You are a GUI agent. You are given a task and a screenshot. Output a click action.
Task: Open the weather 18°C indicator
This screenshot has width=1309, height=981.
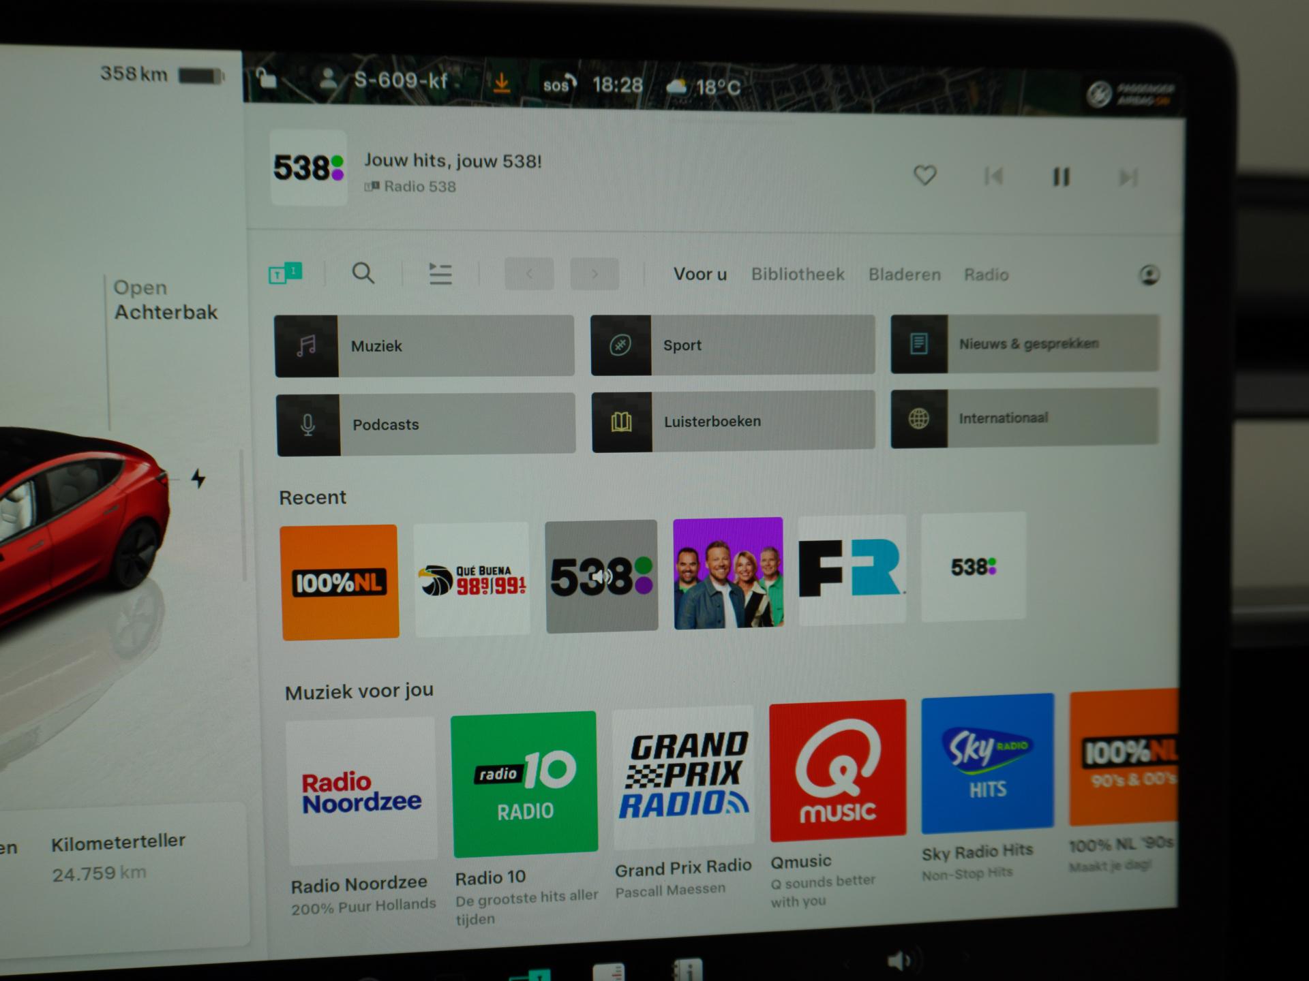[x=703, y=87]
